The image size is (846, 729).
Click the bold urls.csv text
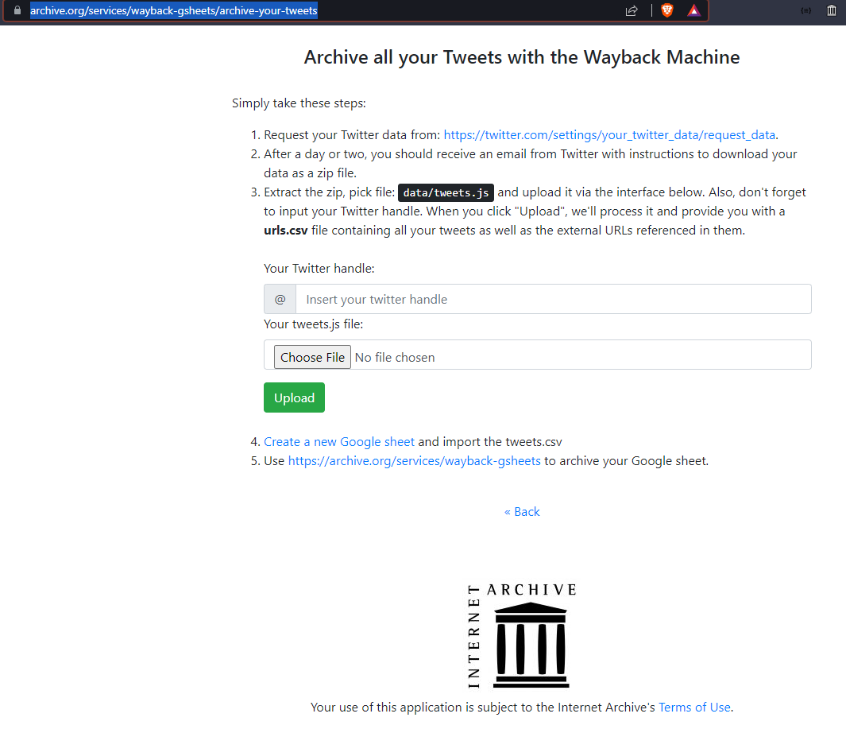(285, 230)
